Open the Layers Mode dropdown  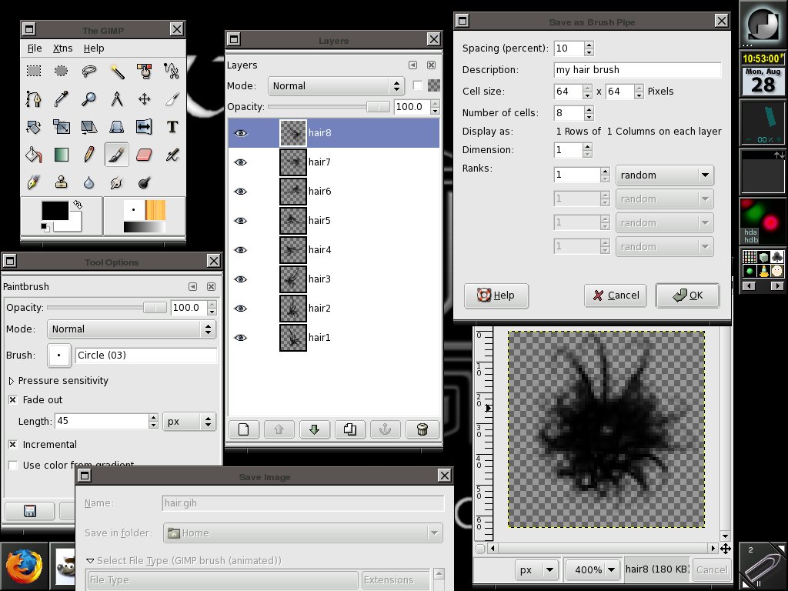click(x=336, y=86)
